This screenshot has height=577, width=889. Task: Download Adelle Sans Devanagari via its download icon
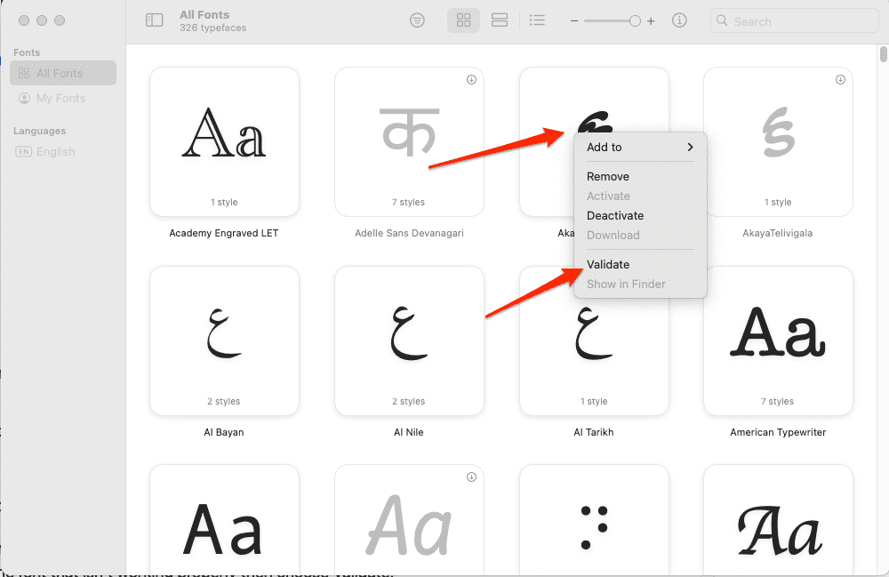pos(471,80)
